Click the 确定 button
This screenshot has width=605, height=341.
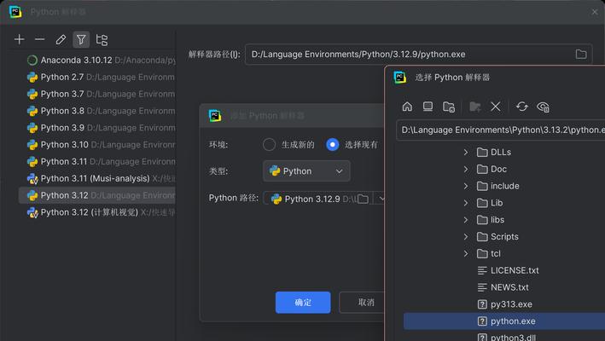click(303, 303)
